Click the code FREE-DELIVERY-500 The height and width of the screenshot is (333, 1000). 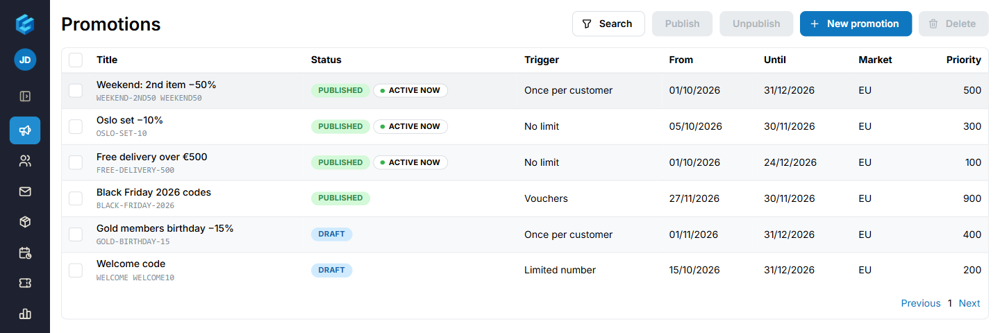pyautogui.click(x=135, y=170)
